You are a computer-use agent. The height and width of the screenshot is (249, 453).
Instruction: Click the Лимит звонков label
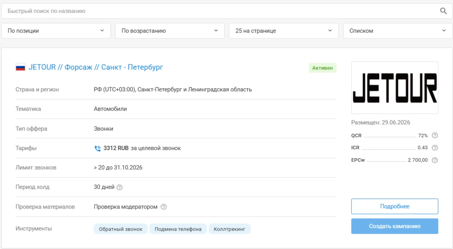coord(36,167)
